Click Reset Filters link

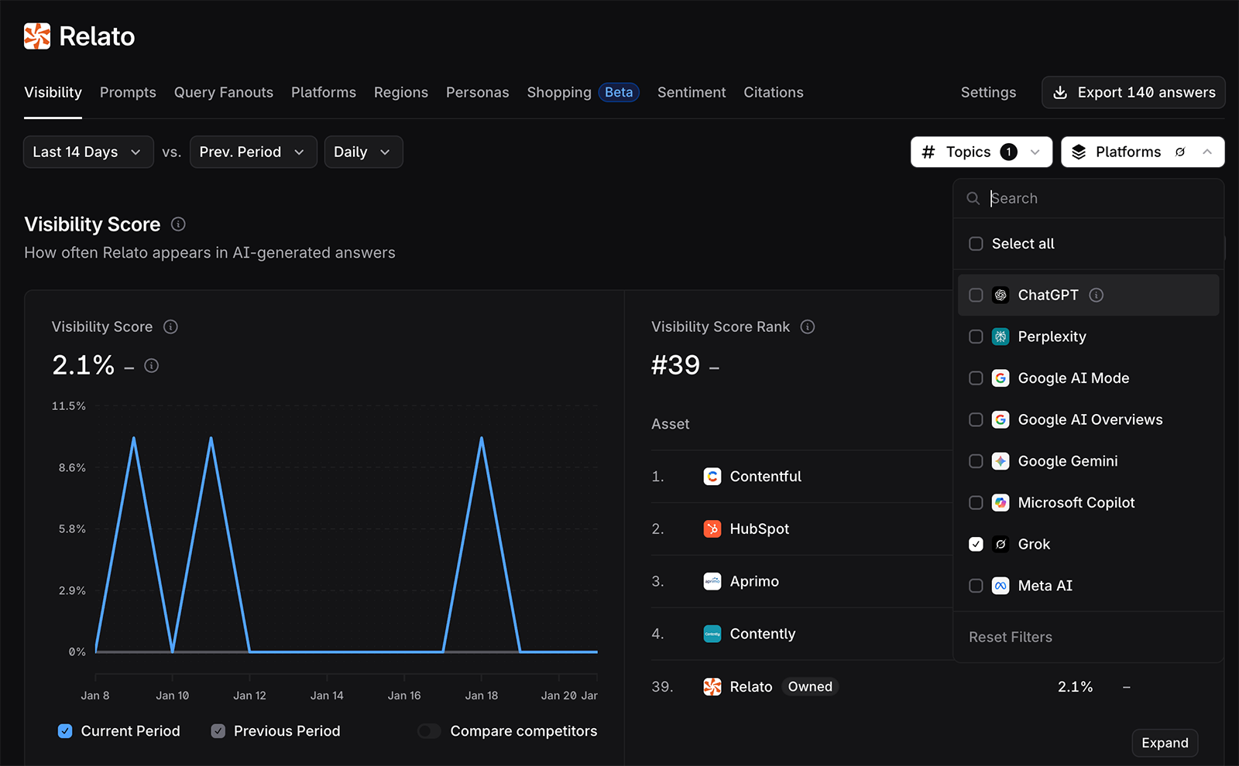[1010, 637]
